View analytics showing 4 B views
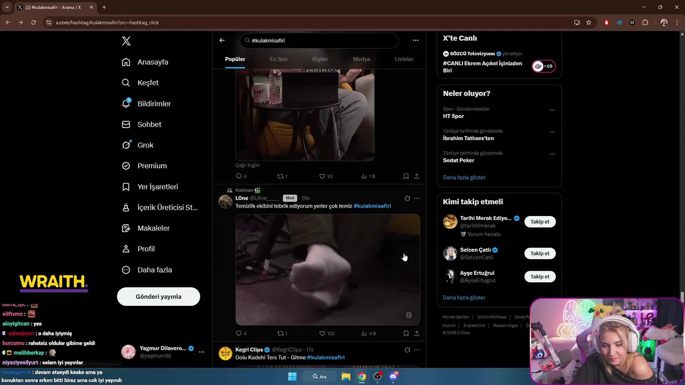Image resolution: width=685 pixels, height=385 pixels. 368,333
